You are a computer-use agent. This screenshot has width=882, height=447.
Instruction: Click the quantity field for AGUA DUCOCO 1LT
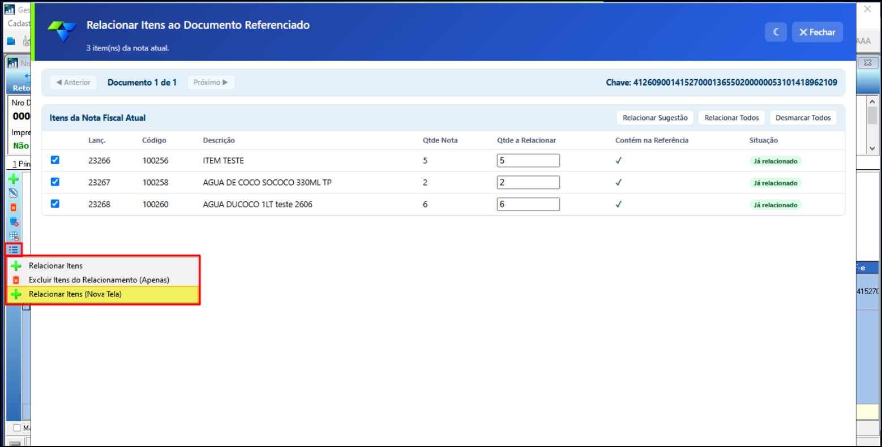528,204
